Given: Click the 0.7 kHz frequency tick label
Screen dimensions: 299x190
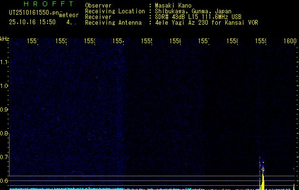Looking at the screenshot, I should click(4, 157).
